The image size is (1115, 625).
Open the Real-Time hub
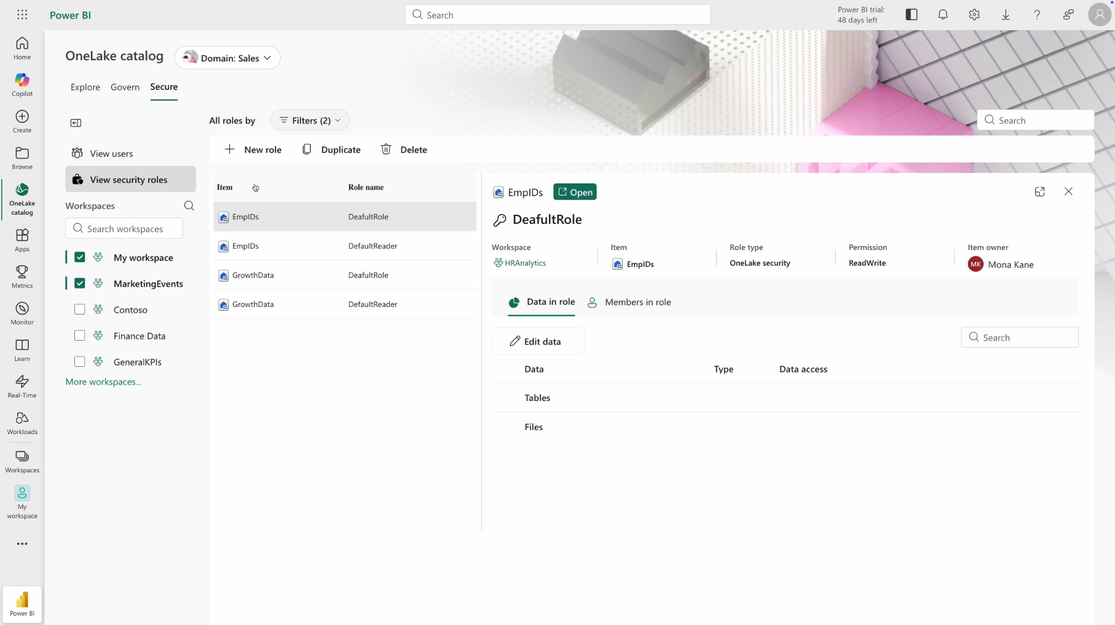click(x=21, y=385)
